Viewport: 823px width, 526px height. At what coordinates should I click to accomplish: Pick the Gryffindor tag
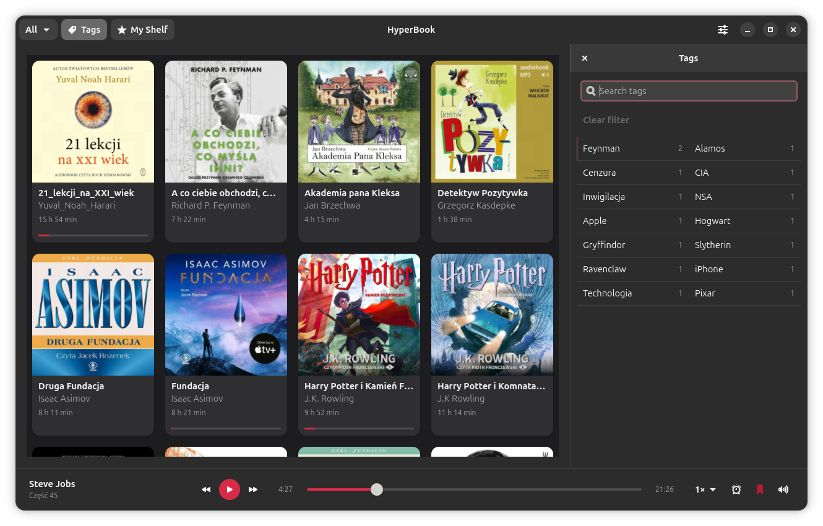coord(632,245)
